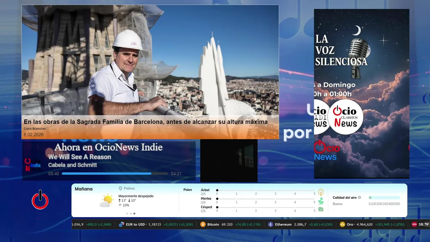Click the Ahora en OcioNews Indie heading
The height and width of the screenshot is (242, 430).
tap(108, 147)
